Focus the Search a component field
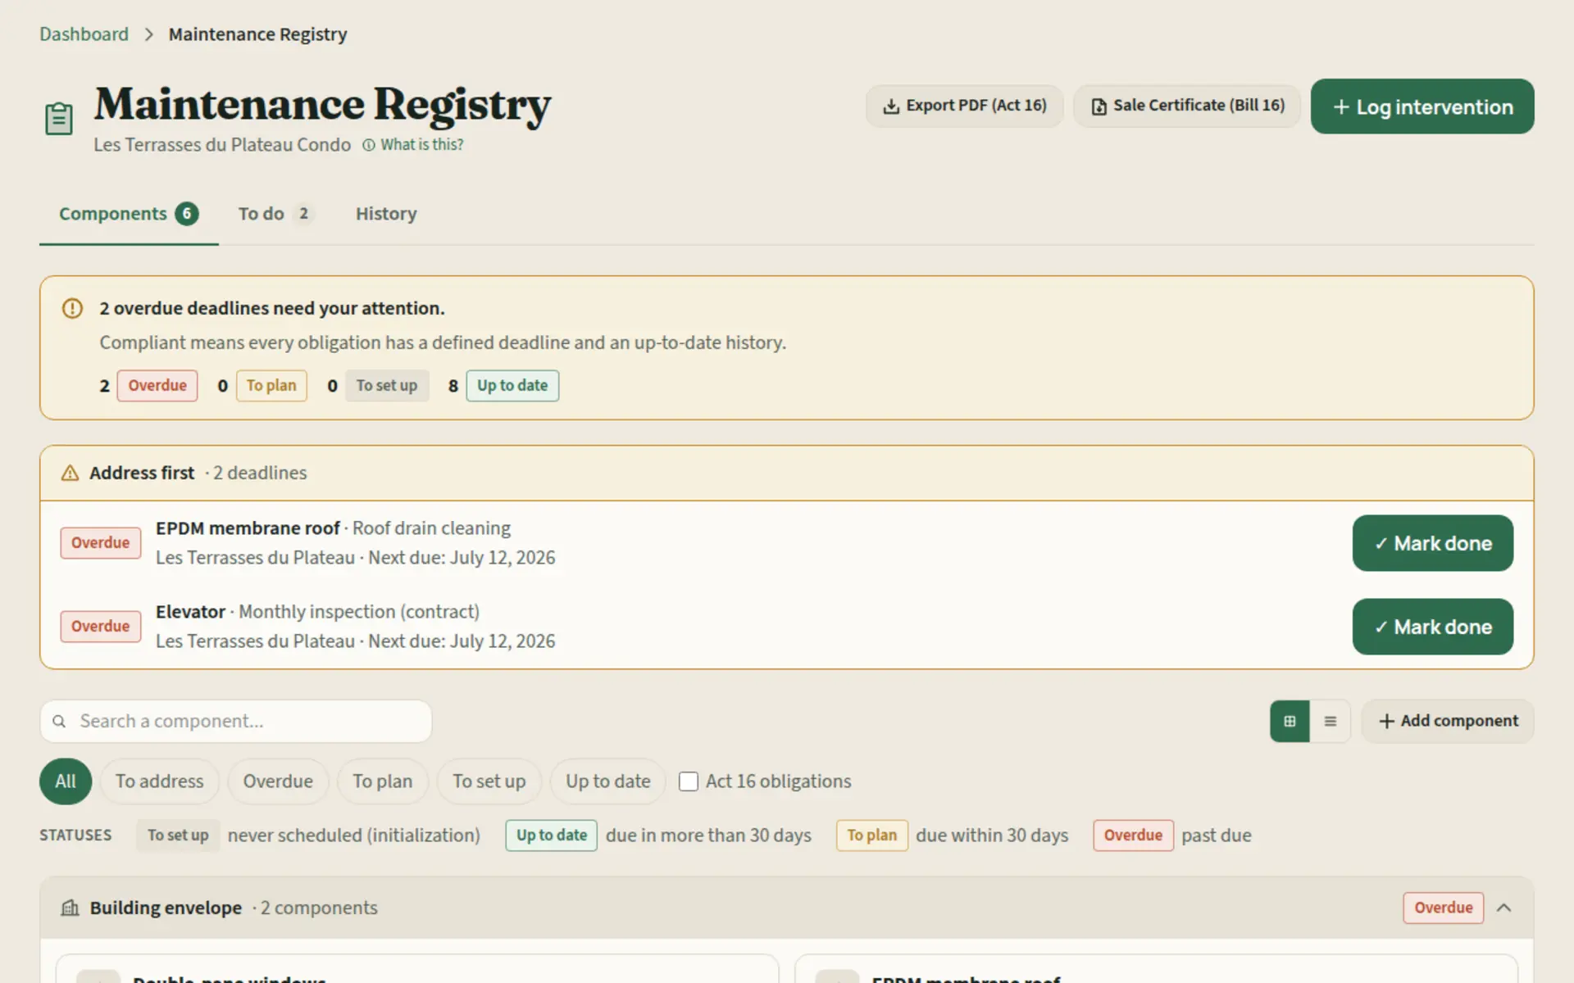Image resolution: width=1574 pixels, height=983 pixels. point(236,722)
